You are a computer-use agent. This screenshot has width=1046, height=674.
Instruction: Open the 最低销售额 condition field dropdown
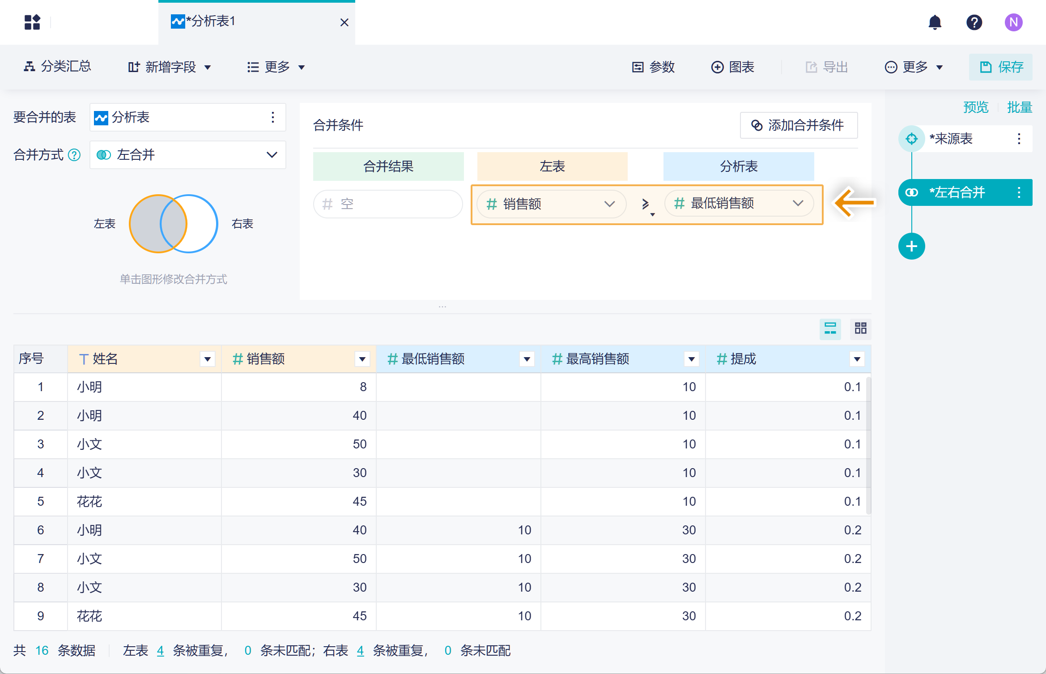point(797,204)
